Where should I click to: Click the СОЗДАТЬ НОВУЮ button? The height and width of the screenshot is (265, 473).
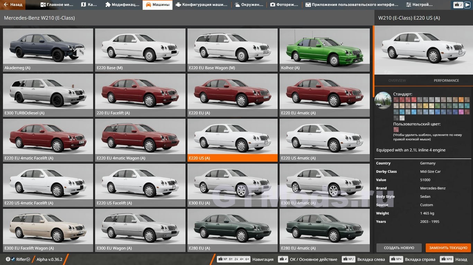tap(399, 248)
